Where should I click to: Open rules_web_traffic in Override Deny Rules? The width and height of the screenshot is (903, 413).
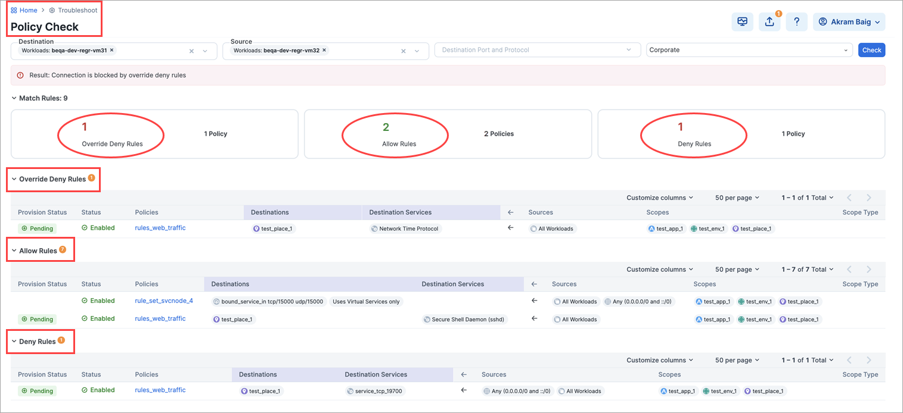tap(160, 228)
